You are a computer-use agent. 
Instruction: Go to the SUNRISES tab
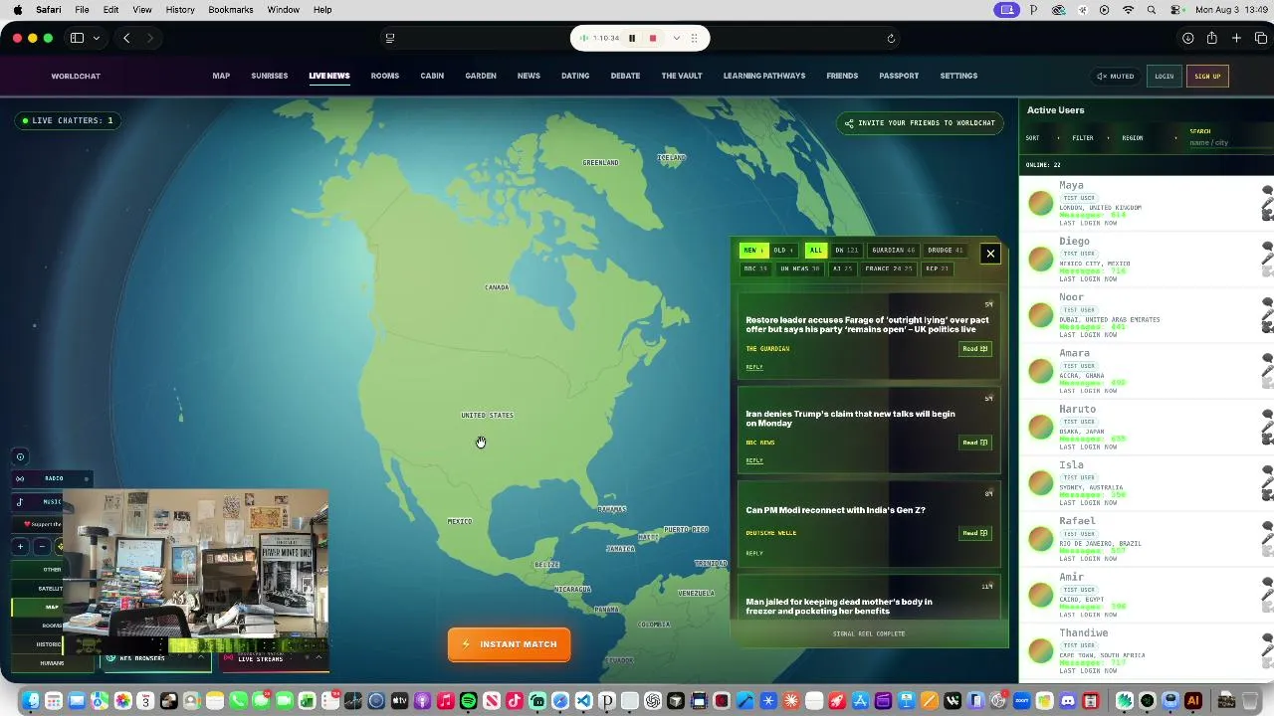coord(270,76)
